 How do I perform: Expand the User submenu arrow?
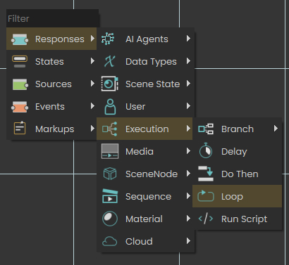pyautogui.click(x=188, y=106)
